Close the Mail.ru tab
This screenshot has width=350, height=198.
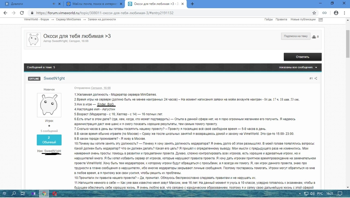121,4
